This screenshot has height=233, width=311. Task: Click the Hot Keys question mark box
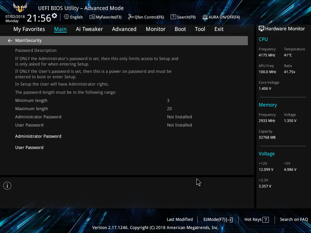click(265, 220)
